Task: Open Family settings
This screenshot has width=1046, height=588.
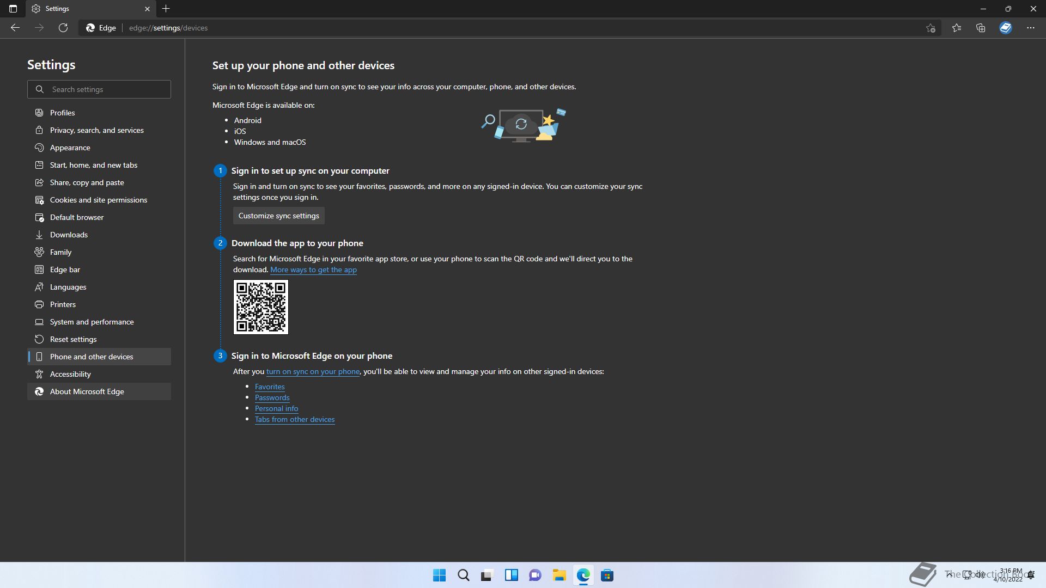Action: 99,252
